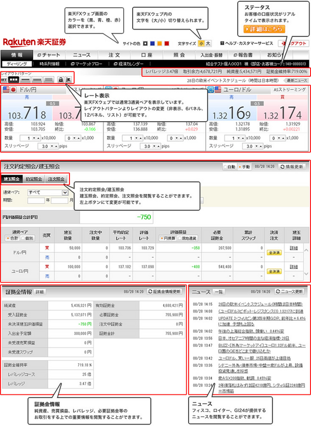The image size is (311, 426).
Task: Open the 報告書 menu tab
Action: [244, 55]
